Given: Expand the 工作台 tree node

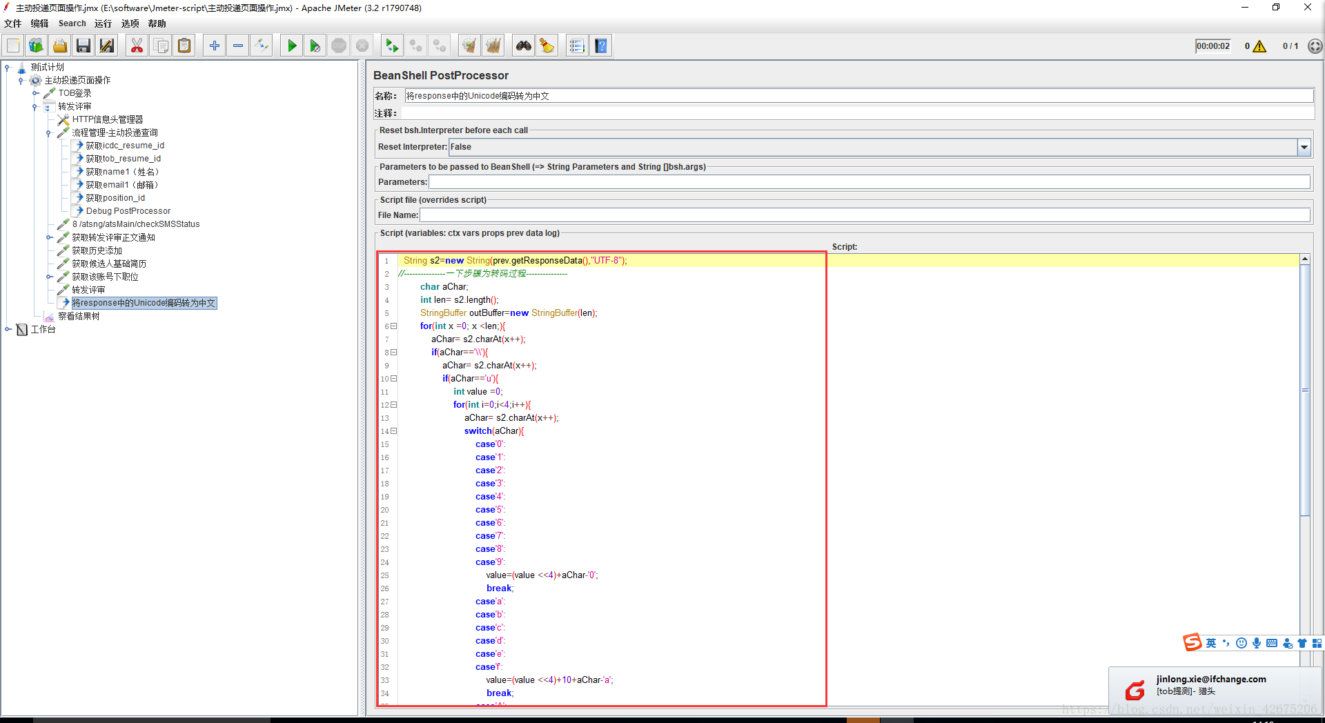Looking at the screenshot, I should click(x=8, y=329).
